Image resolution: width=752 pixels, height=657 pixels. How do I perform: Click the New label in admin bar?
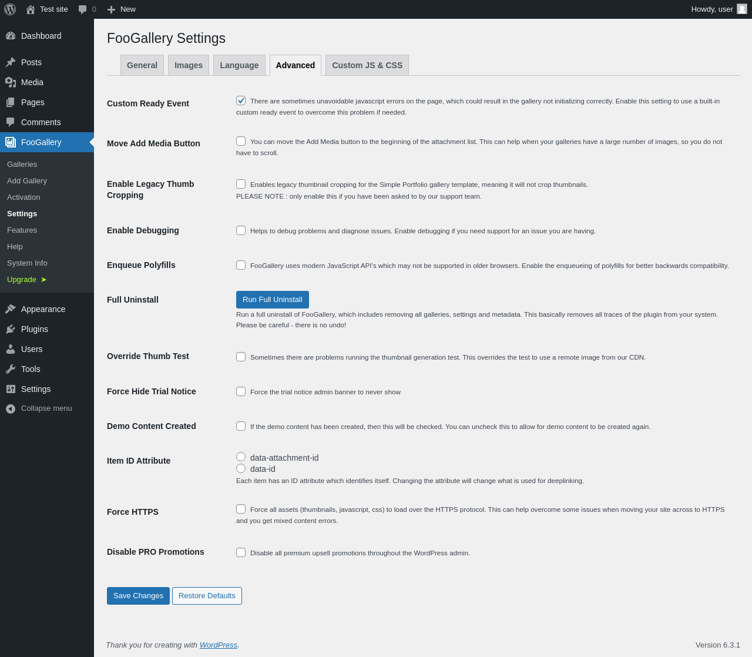128,9
